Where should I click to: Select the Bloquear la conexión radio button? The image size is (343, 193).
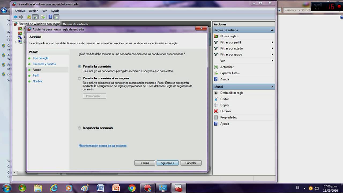click(x=79, y=128)
